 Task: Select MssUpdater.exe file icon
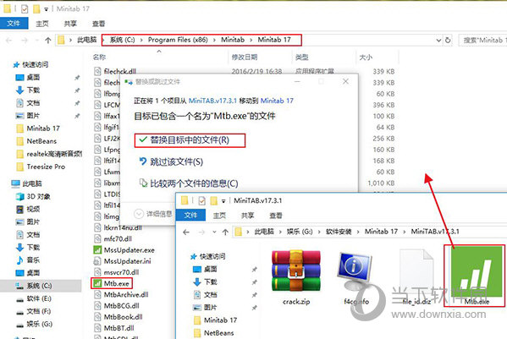tap(97, 250)
